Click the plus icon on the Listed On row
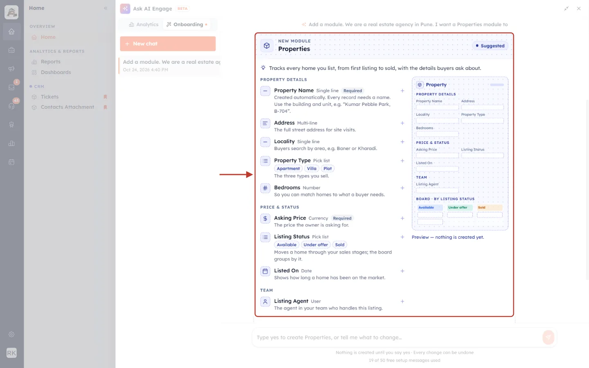 (x=402, y=271)
